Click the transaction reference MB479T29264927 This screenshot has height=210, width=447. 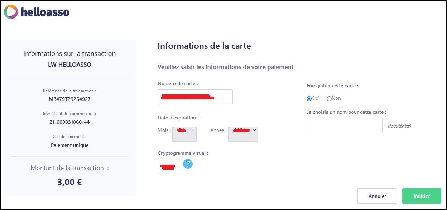click(x=69, y=99)
